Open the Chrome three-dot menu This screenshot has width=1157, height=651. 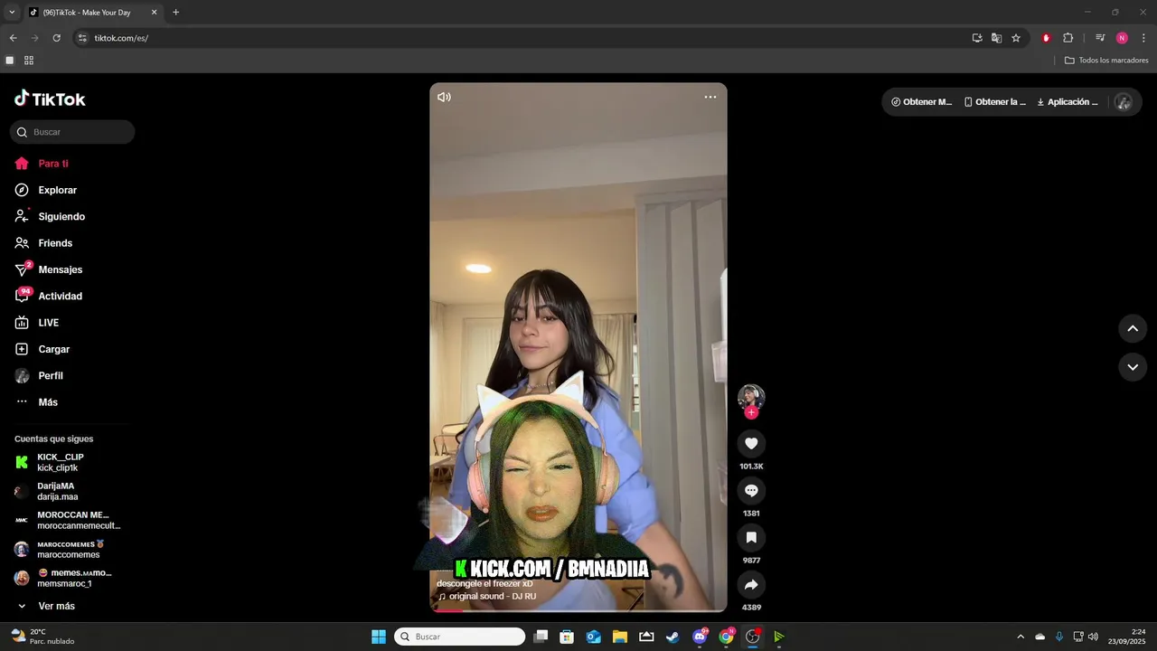pos(1143,38)
